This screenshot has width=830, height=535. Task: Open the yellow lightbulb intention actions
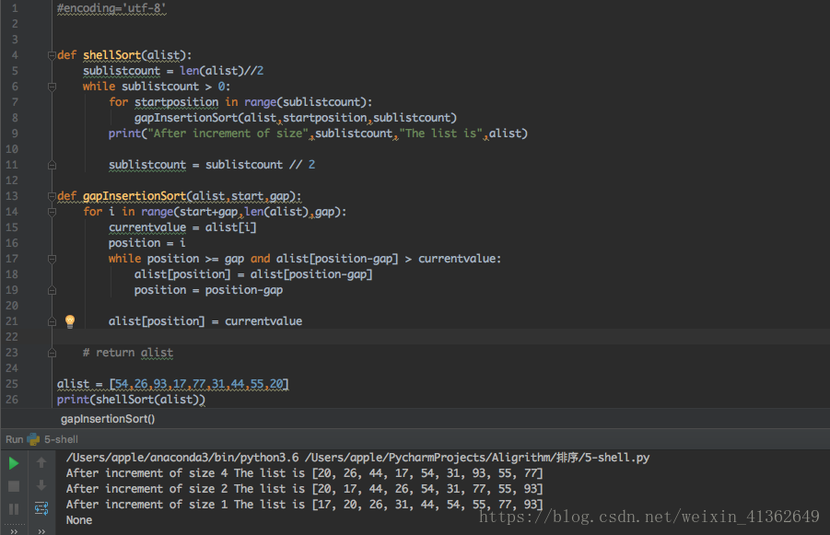pos(70,321)
